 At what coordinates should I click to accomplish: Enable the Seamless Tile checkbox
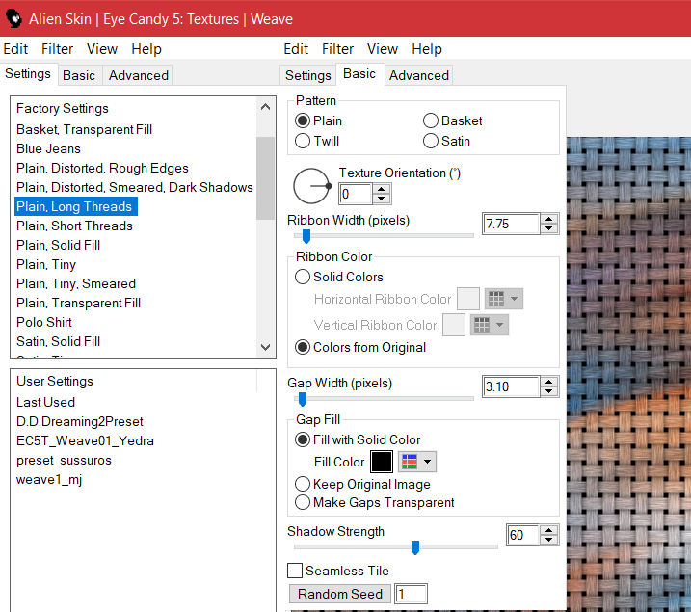coord(296,572)
